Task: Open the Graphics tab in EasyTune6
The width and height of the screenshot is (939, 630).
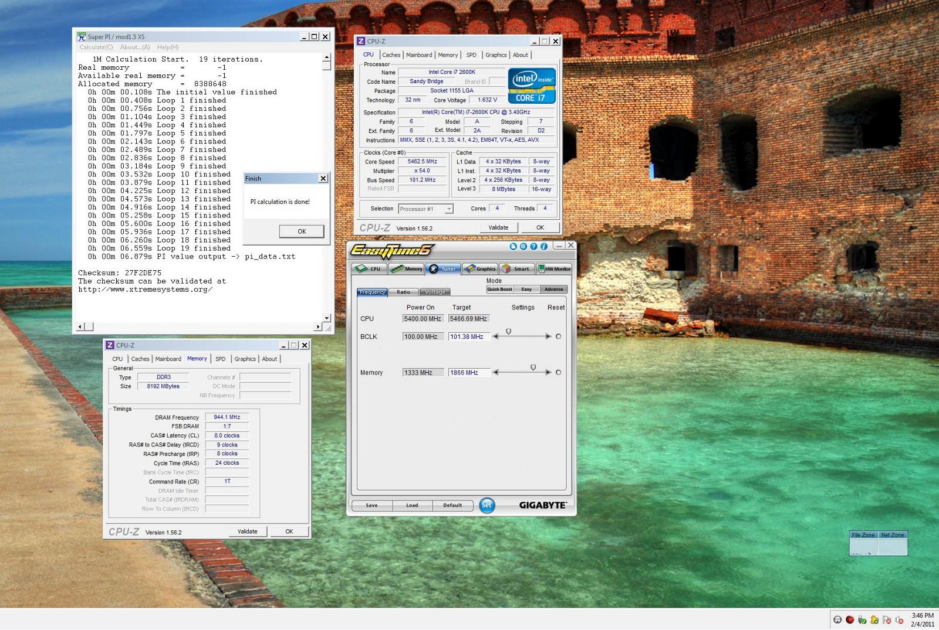Action: pyautogui.click(x=480, y=269)
